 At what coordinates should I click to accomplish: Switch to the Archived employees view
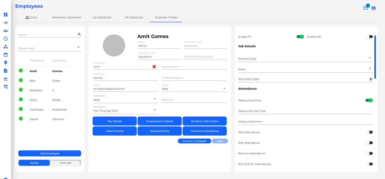pos(65,163)
